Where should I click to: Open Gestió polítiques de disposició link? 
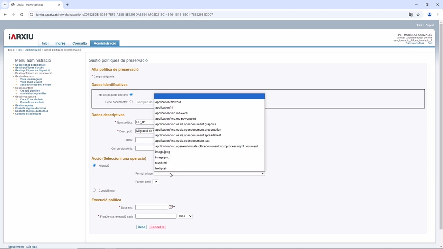coord(33,71)
